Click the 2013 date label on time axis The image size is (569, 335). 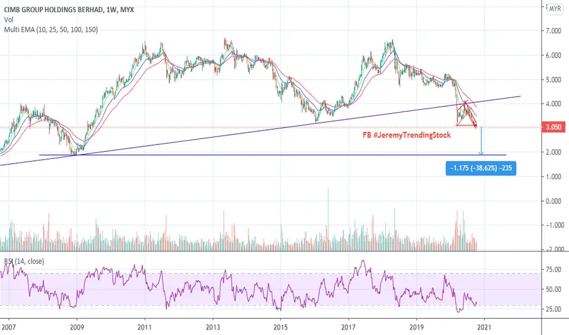click(x=212, y=328)
